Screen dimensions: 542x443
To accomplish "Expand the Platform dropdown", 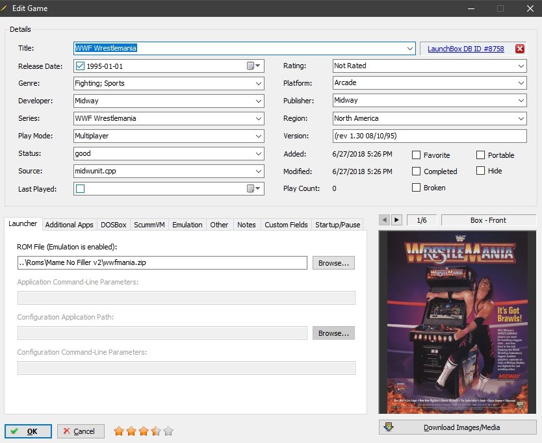I will click(x=521, y=83).
